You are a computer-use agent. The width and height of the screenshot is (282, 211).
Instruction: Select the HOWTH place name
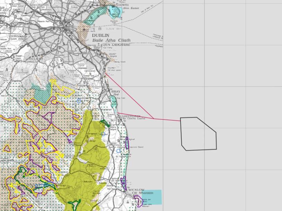tap(123, 5)
